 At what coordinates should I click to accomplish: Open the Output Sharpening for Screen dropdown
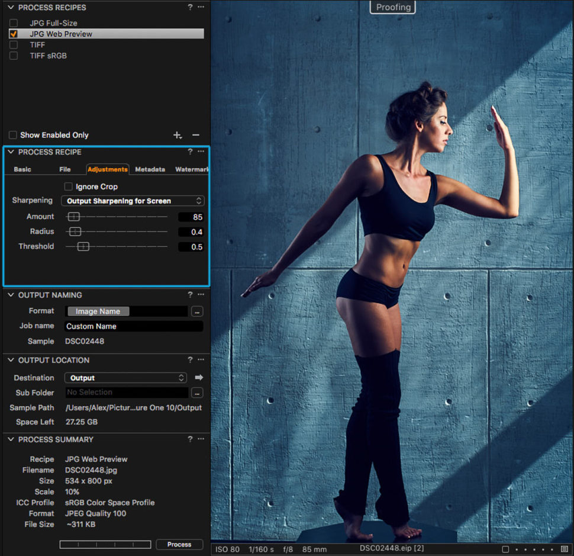[x=133, y=201]
